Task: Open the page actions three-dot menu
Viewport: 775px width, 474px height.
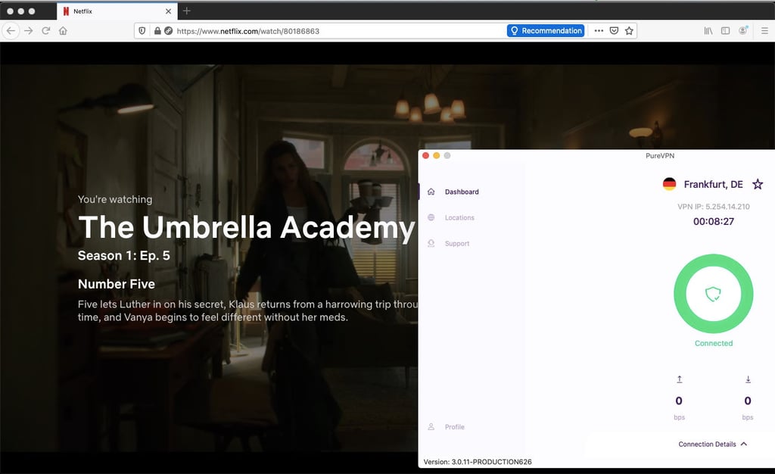Action: tap(599, 30)
